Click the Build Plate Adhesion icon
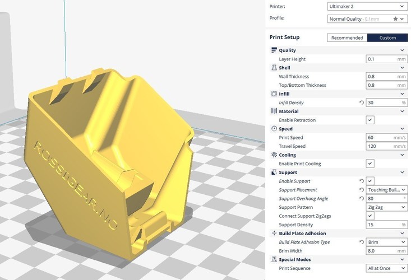411x280 pixels. tap(274, 233)
